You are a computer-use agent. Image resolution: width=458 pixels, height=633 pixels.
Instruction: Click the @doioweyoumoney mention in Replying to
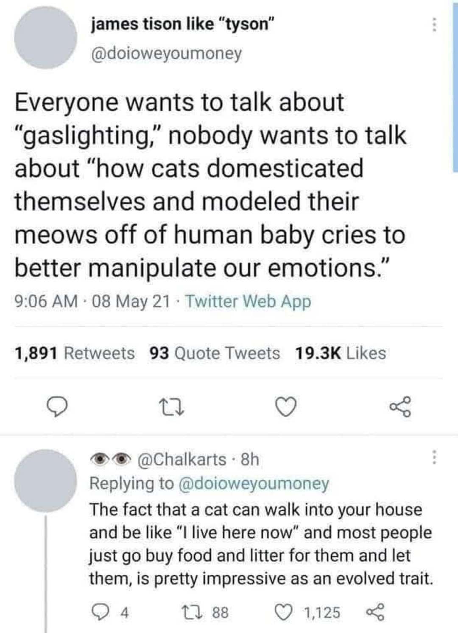coord(254,483)
